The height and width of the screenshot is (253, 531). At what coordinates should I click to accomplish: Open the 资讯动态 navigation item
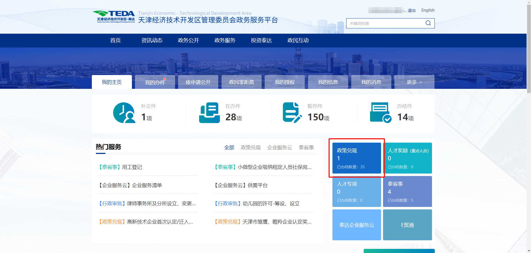pyautogui.click(x=152, y=40)
